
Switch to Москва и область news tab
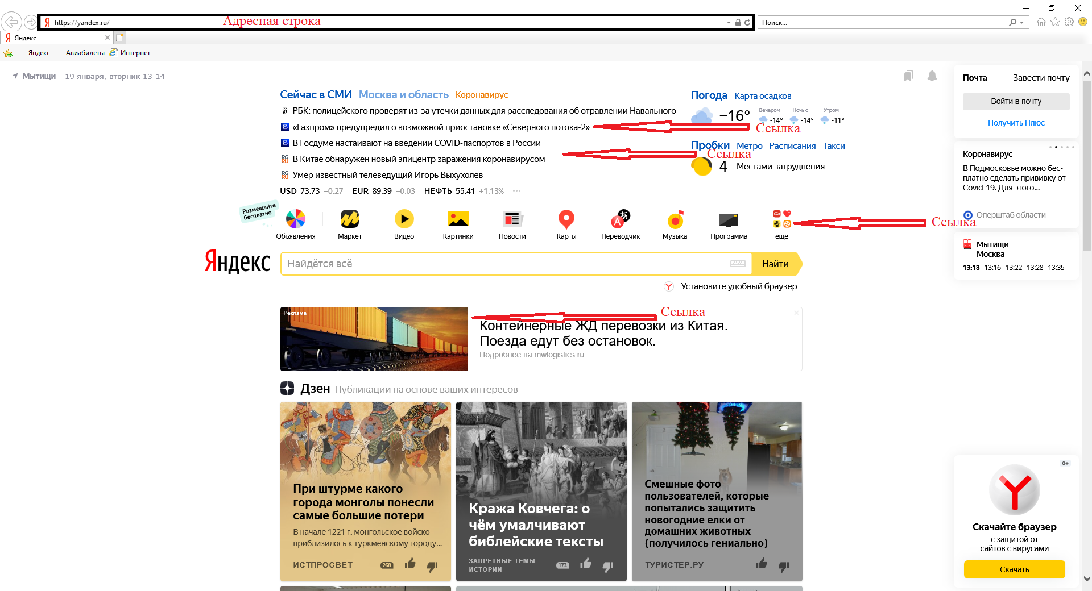(403, 95)
